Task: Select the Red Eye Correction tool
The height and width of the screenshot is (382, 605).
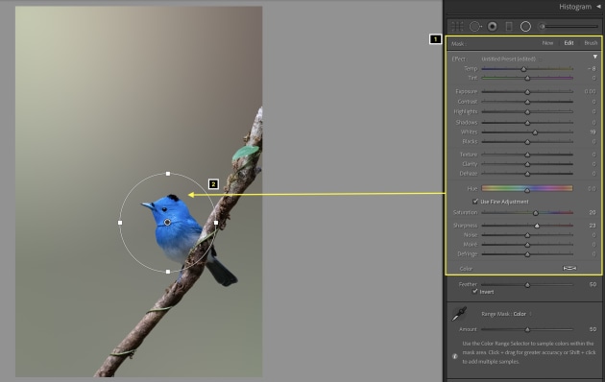Action: (x=493, y=27)
